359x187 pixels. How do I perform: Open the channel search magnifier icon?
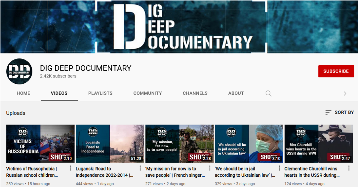(268, 93)
